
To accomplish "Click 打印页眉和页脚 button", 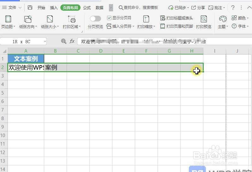I will [177, 26].
